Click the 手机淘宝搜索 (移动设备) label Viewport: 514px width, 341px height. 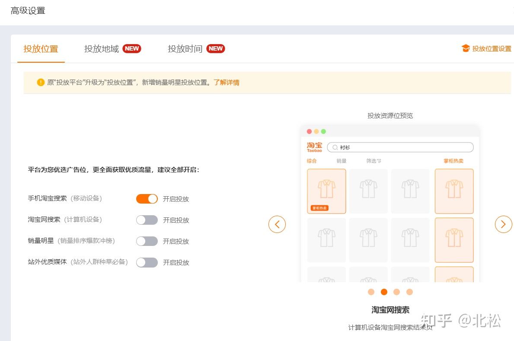(65, 198)
